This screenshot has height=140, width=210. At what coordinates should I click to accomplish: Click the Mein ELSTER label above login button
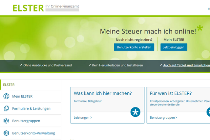(x=174, y=40)
